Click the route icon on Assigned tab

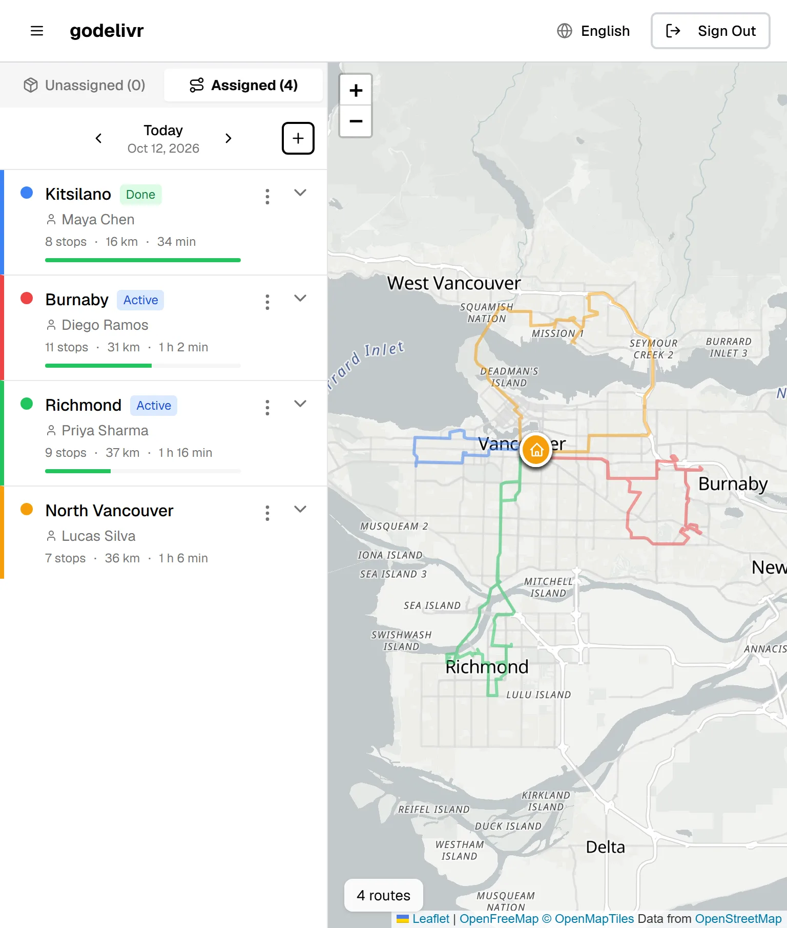click(x=197, y=85)
